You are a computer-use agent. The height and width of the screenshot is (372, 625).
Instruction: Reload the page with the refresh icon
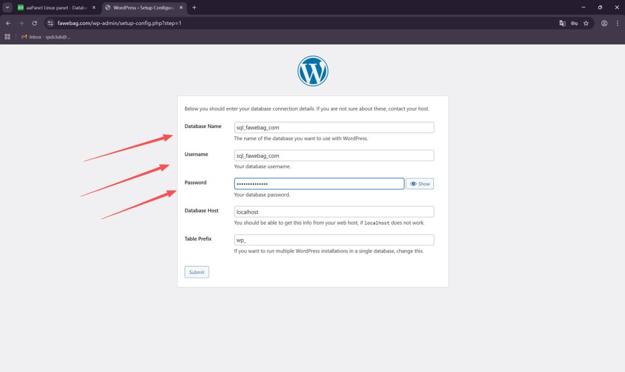[35, 23]
